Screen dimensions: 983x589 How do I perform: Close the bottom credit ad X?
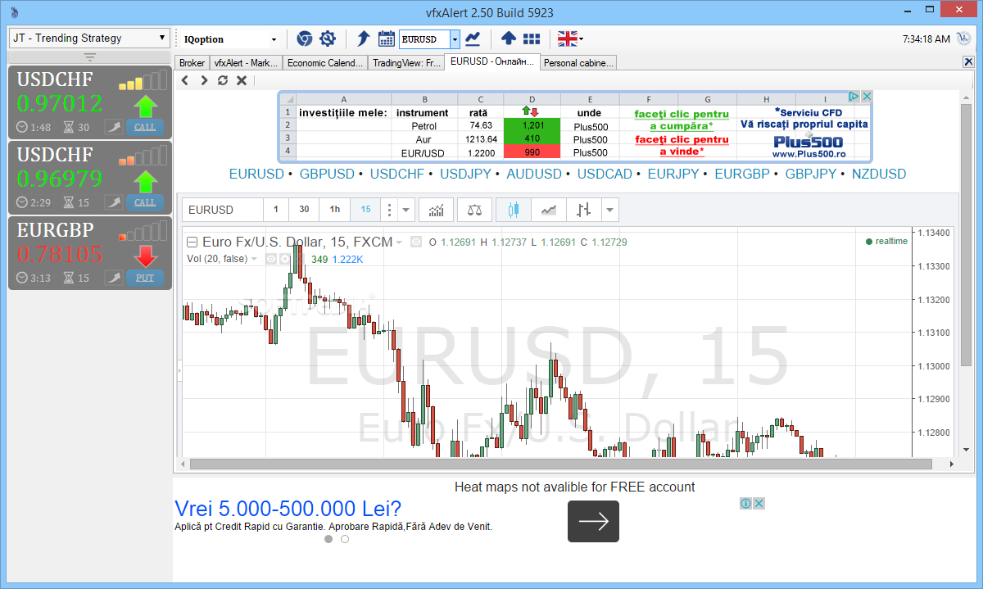tap(759, 503)
